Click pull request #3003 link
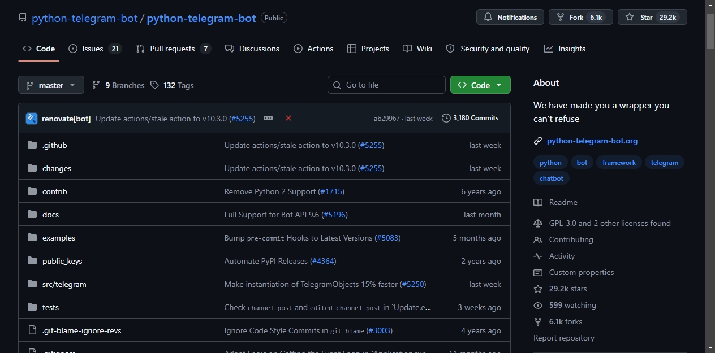715x353 pixels. pos(379,330)
